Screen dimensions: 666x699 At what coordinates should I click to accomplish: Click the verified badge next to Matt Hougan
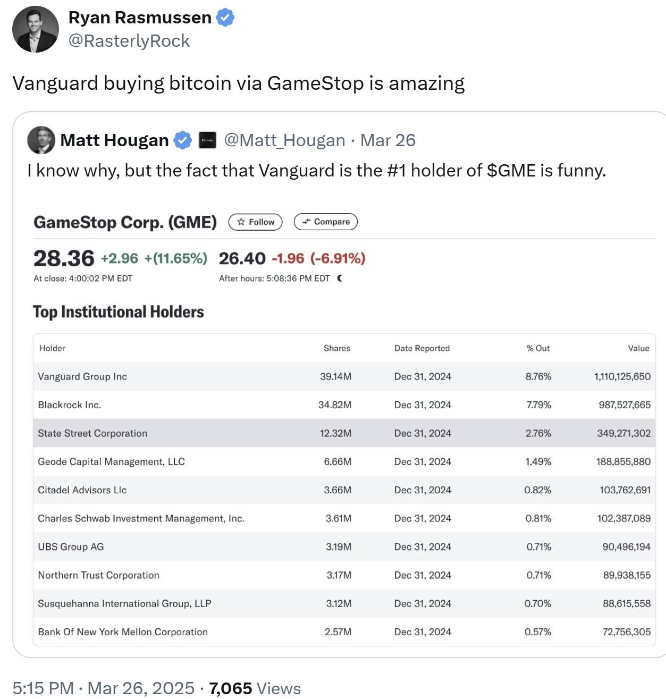tap(182, 140)
